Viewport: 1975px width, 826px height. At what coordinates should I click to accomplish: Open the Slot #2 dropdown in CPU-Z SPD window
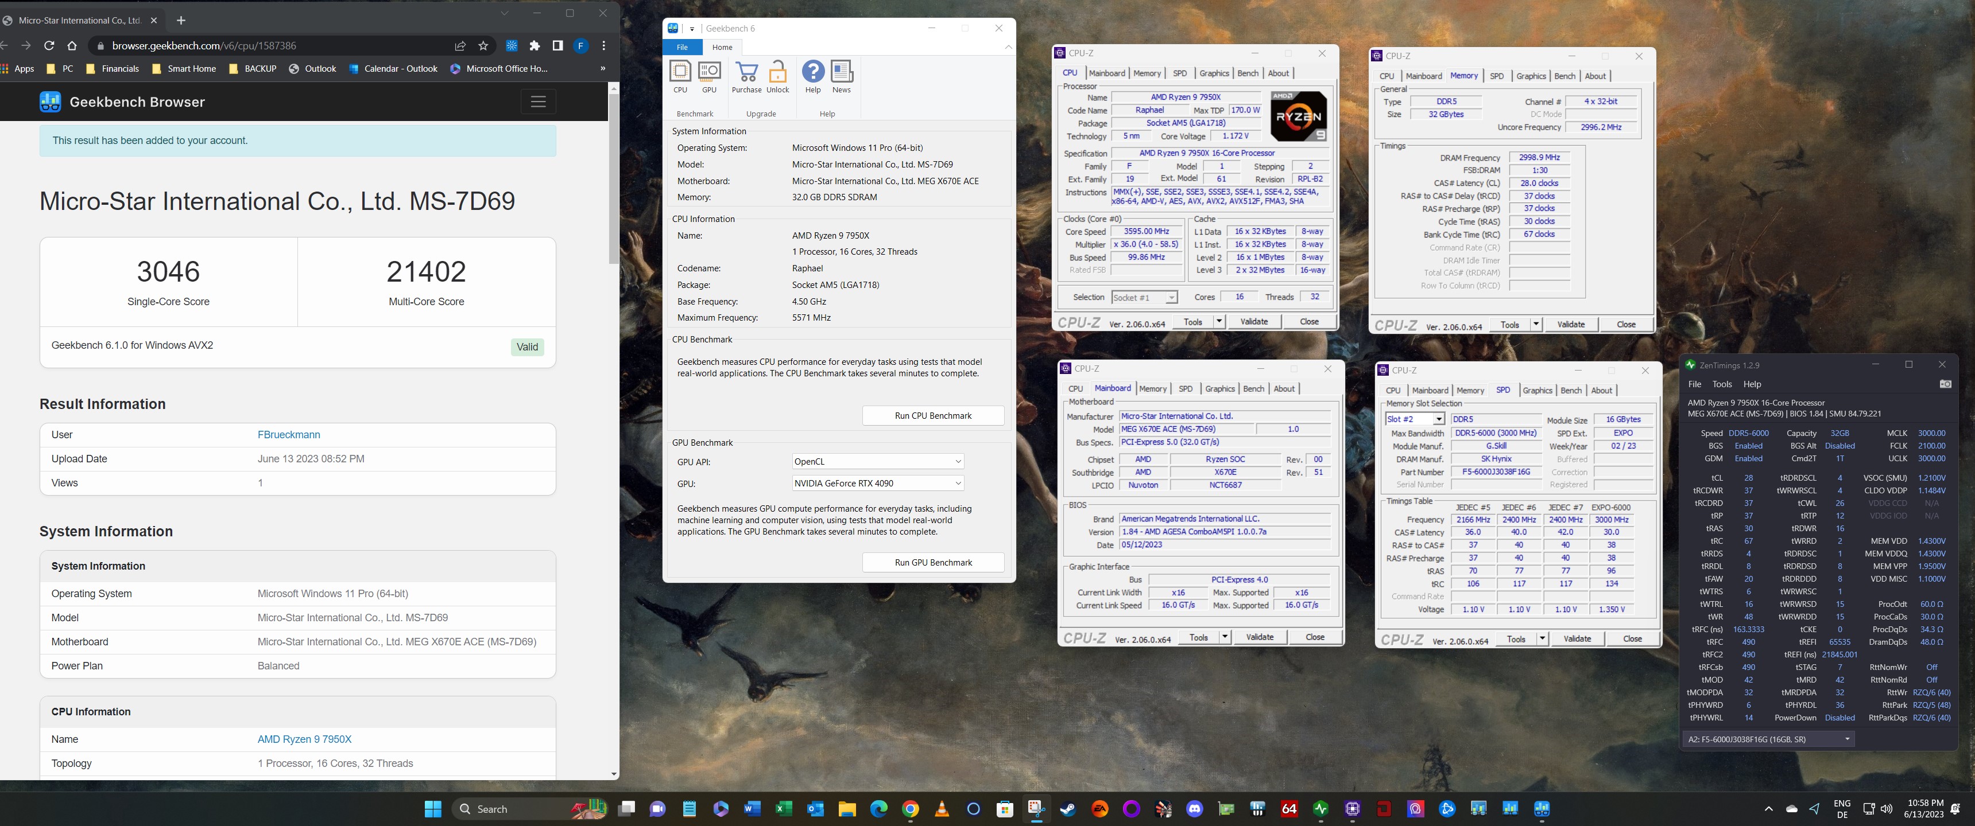1415,419
